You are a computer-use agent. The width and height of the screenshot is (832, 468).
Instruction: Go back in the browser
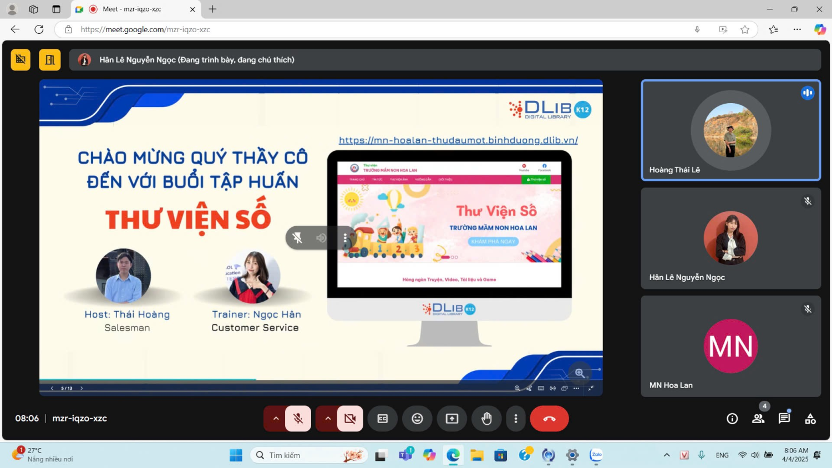click(15, 29)
